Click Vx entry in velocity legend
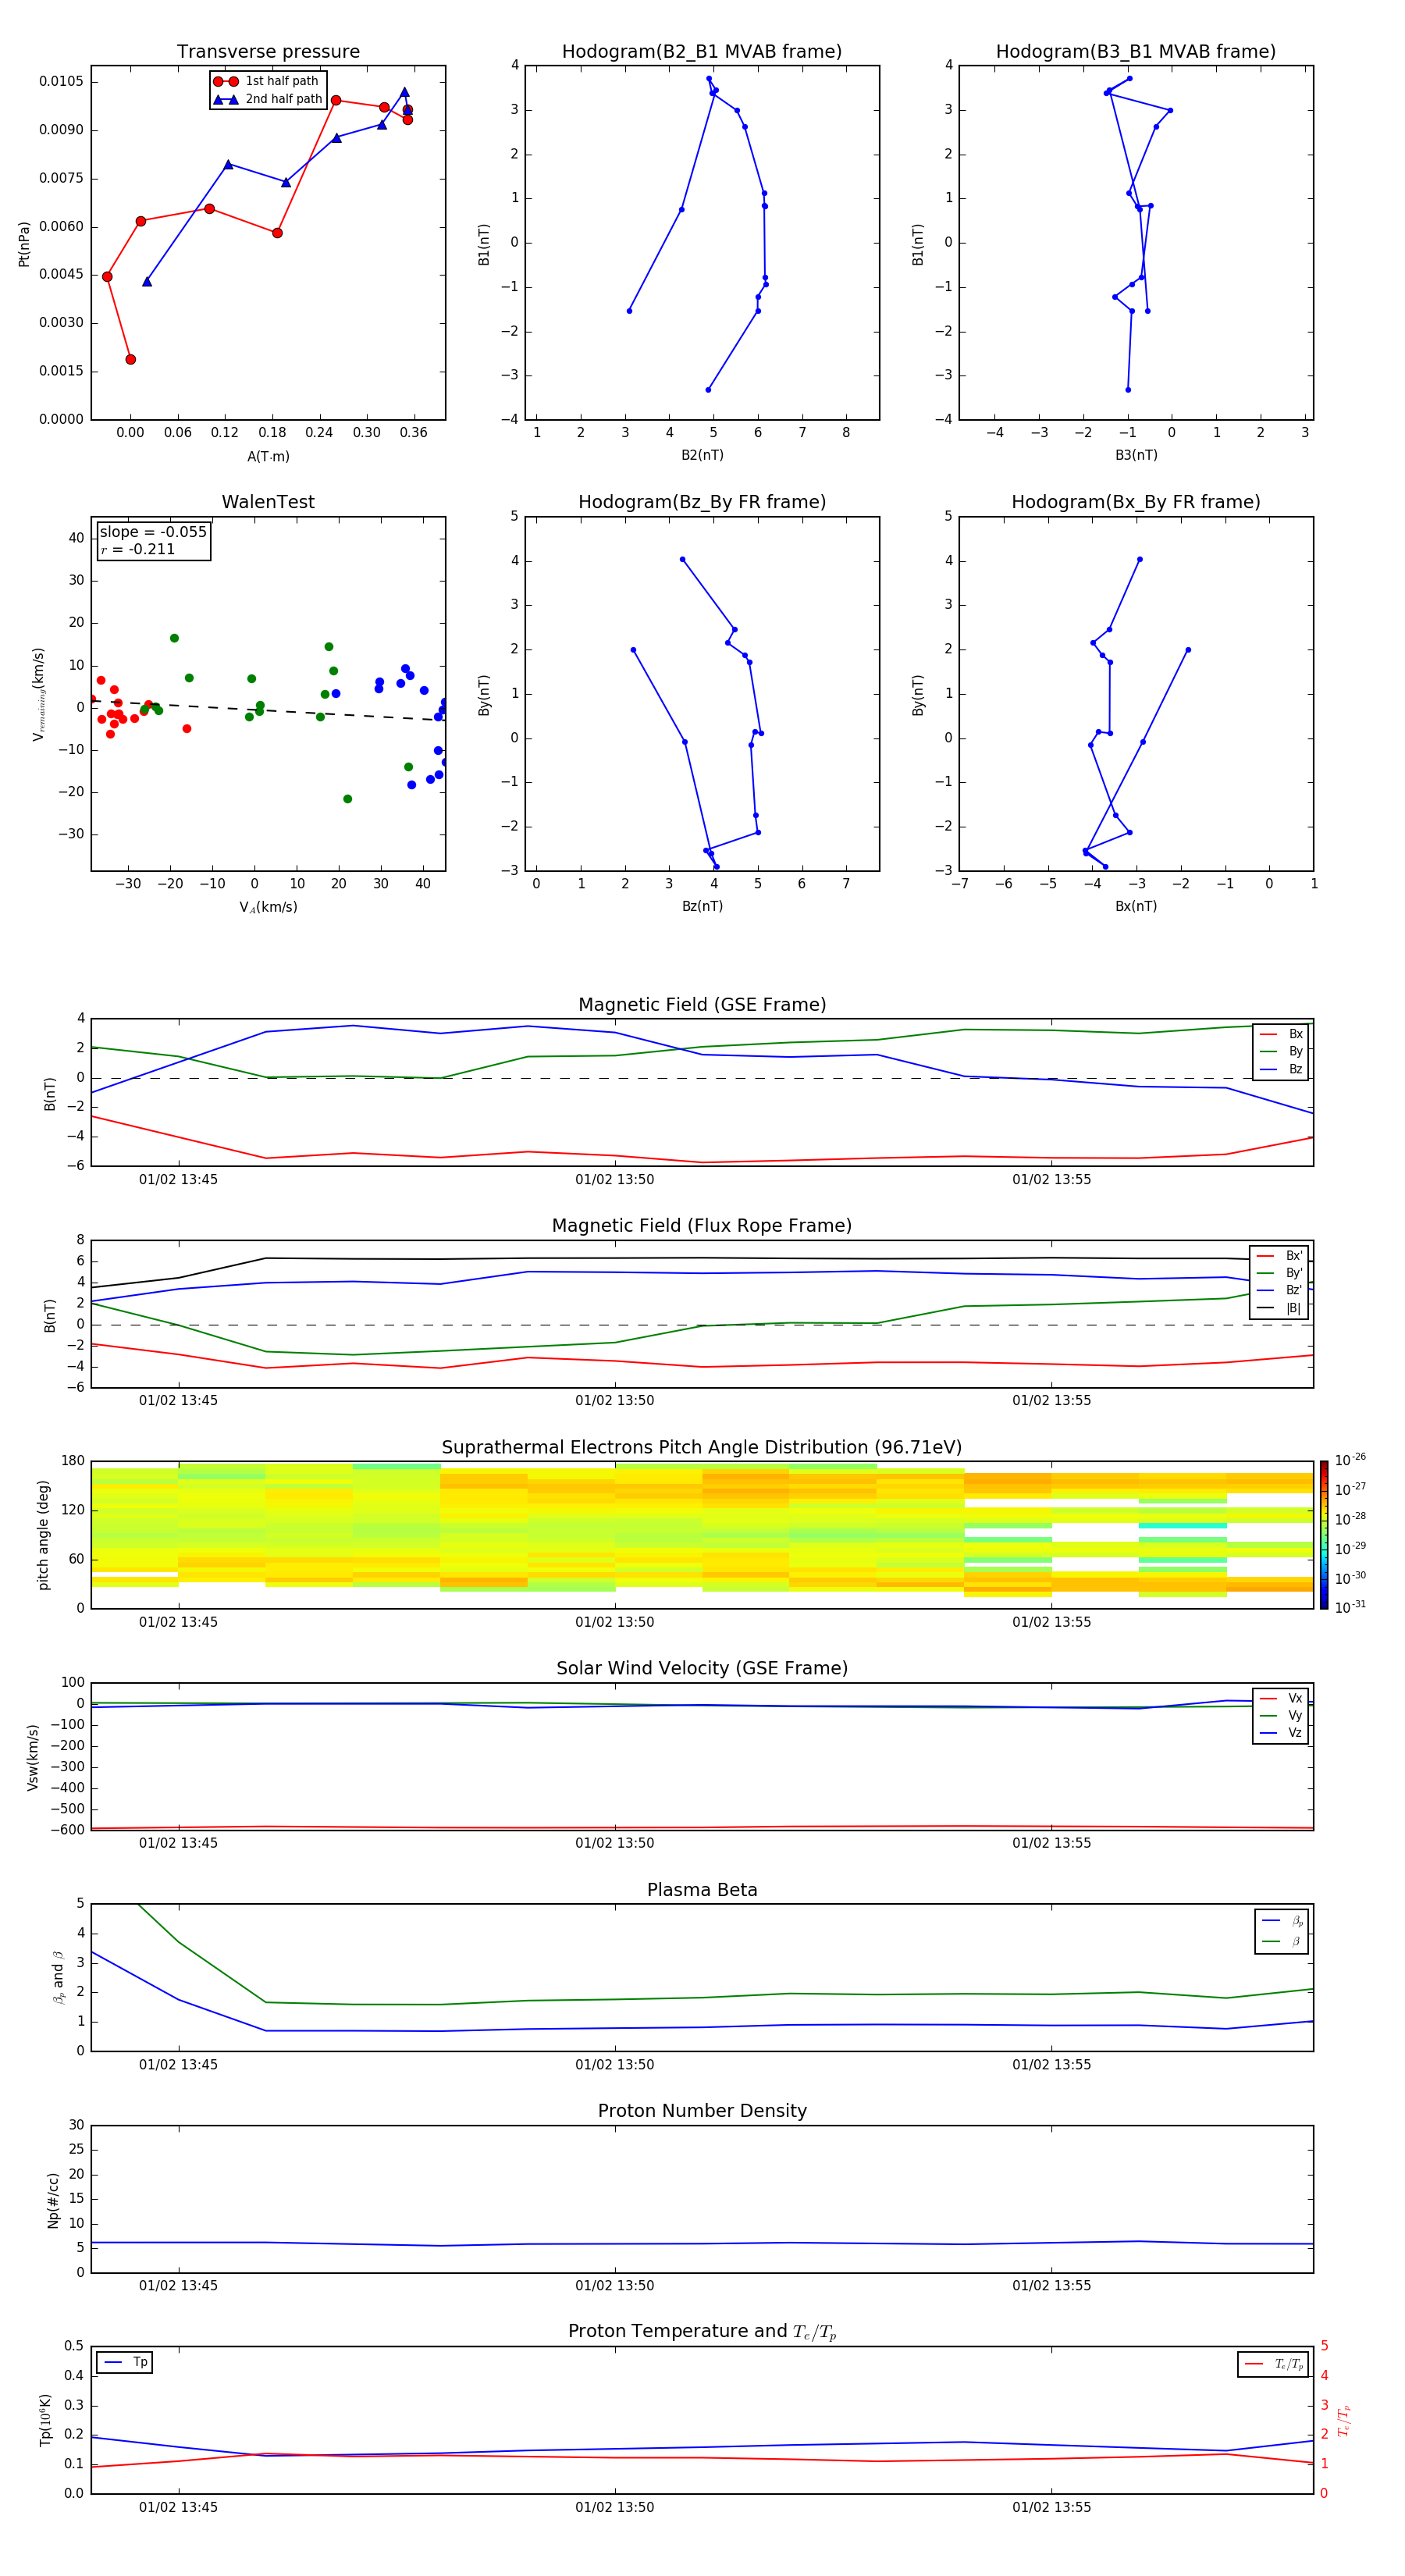 (1281, 1698)
